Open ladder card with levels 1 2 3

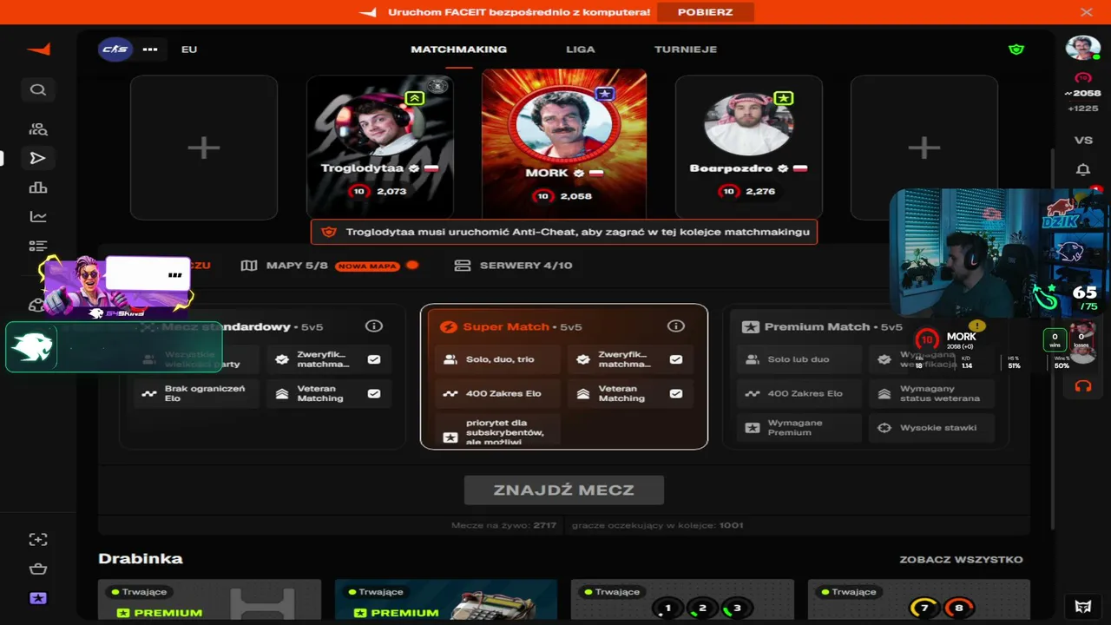click(x=682, y=600)
